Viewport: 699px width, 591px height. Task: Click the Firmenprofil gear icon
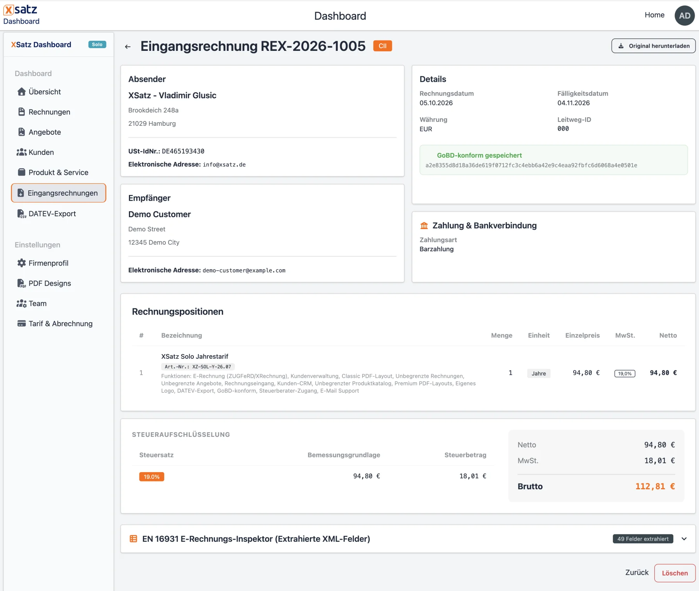point(22,263)
